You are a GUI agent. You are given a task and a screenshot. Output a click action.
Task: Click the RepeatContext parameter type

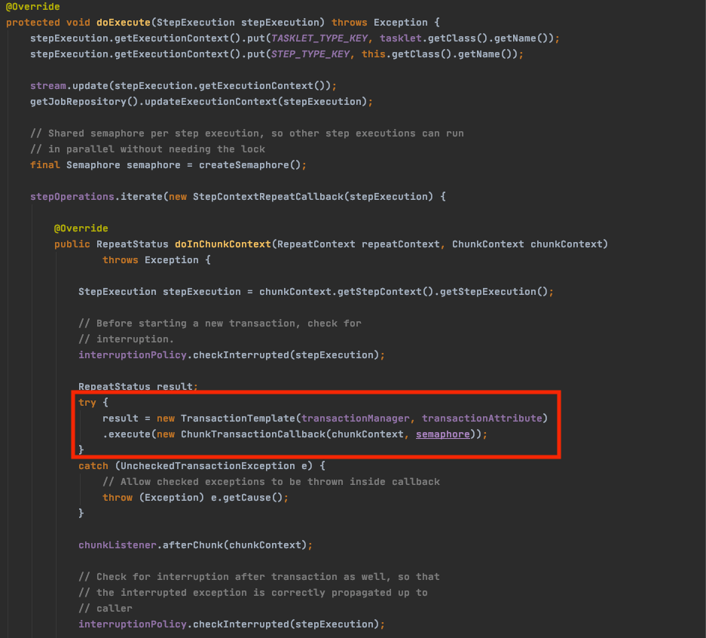pyautogui.click(x=316, y=244)
